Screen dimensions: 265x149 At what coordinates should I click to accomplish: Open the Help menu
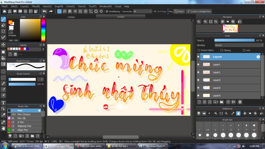click(126, 6)
